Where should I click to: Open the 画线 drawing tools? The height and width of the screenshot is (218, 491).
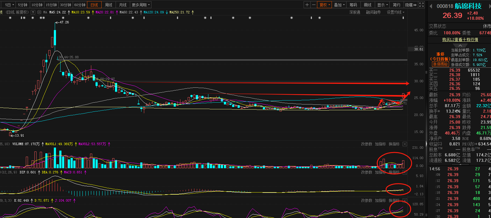tap(368, 5)
